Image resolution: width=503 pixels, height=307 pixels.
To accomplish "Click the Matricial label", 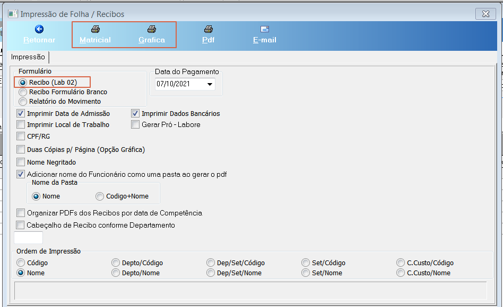I will 96,40.
